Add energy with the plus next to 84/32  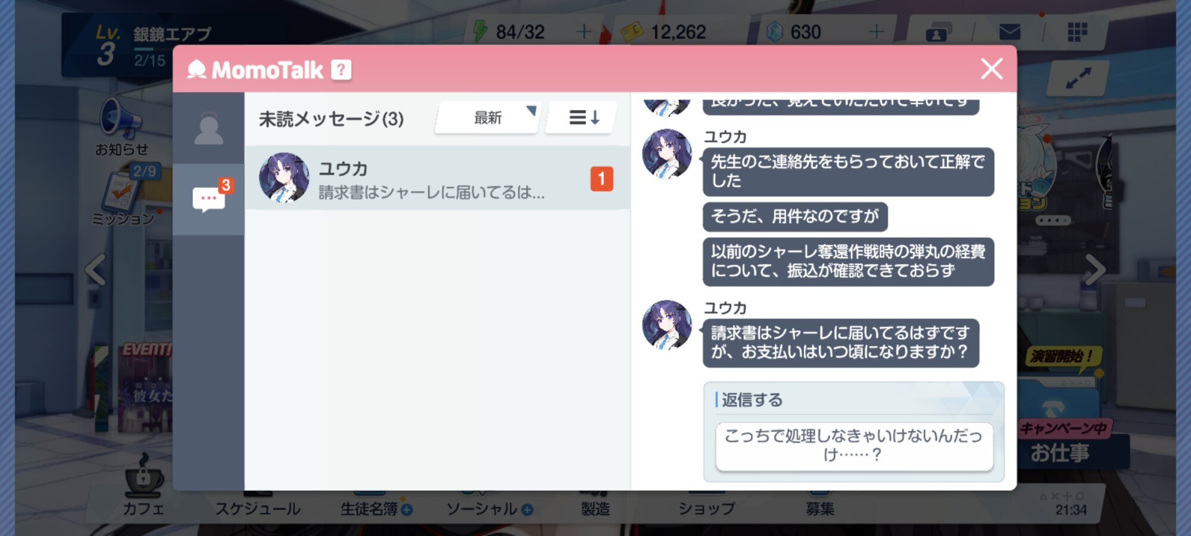click(584, 32)
